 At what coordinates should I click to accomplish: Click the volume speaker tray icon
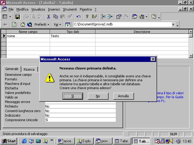(x=172, y=141)
